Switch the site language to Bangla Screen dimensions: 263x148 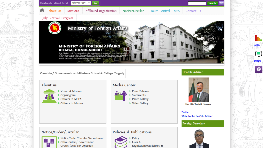tap(221, 3)
